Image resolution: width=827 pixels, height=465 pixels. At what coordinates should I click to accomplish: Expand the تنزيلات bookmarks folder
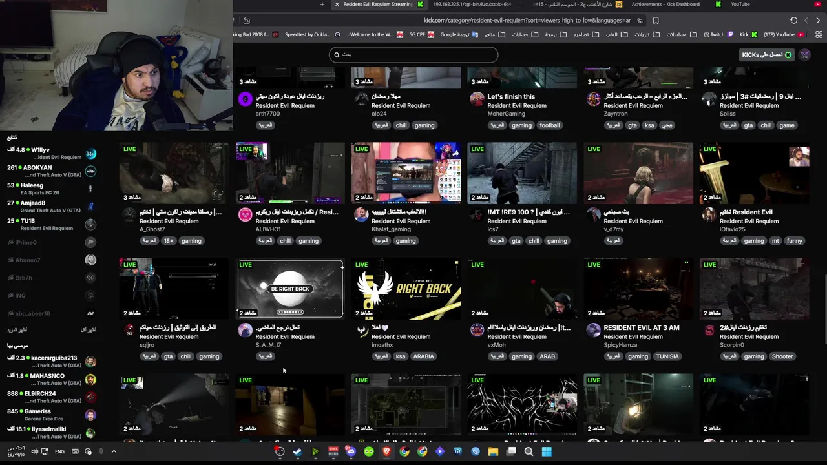point(647,35)
